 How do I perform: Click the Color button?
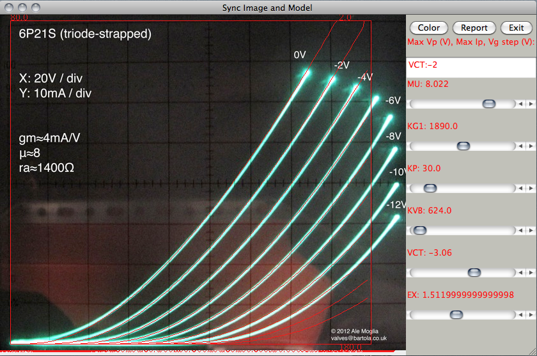click(x=428, y=27)
